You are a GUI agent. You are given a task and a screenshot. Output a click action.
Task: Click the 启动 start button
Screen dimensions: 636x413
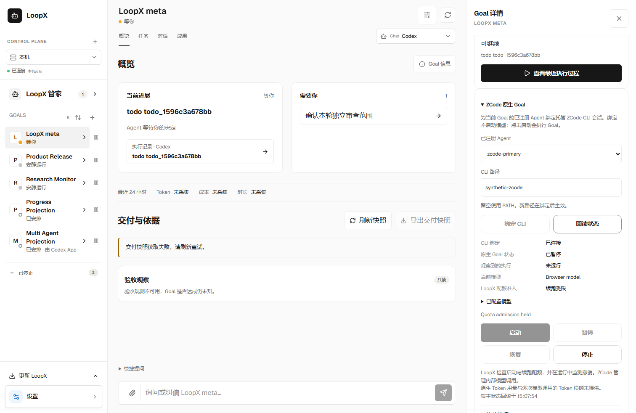(x=515, y=333)
